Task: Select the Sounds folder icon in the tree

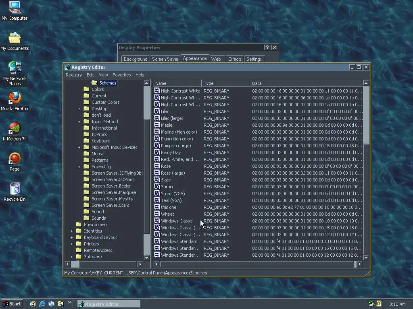Action: pyautogui.click(x=86, y=218)
